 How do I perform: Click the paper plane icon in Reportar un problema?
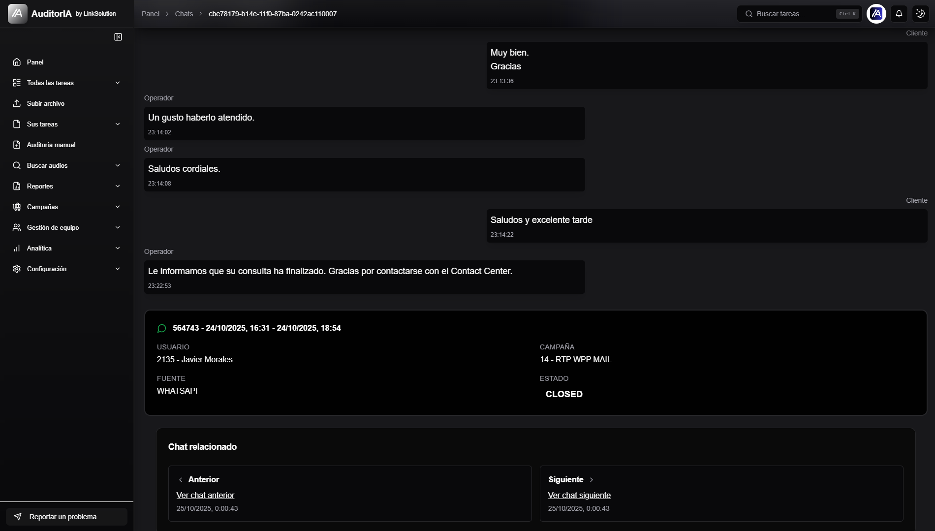18,517
